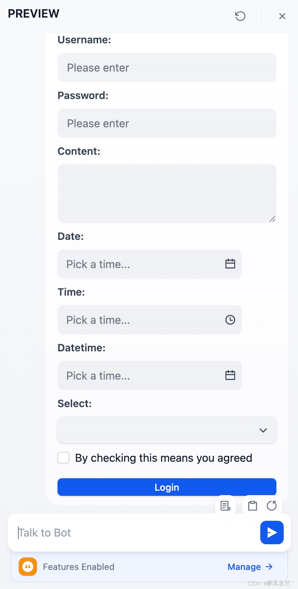This screenshot has width=298, height=589.
Task: Open the Manage features link
Action: pyautogui.click(x=250, y=567)
